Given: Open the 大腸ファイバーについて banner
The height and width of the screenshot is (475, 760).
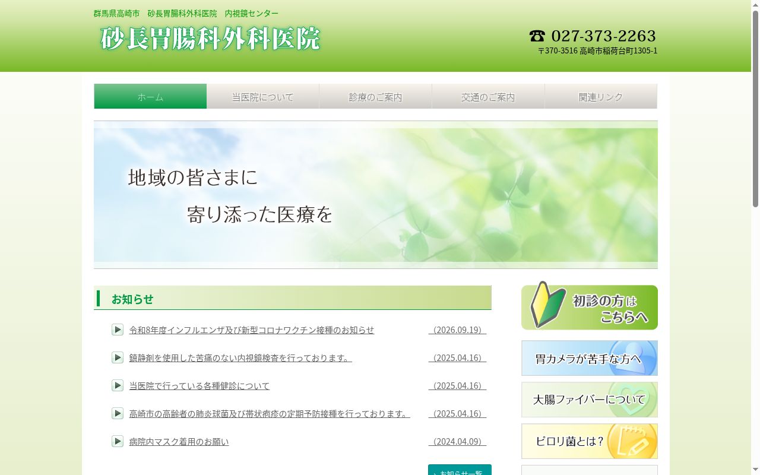Looking at the screenshot, I should (x=590, y=400).
